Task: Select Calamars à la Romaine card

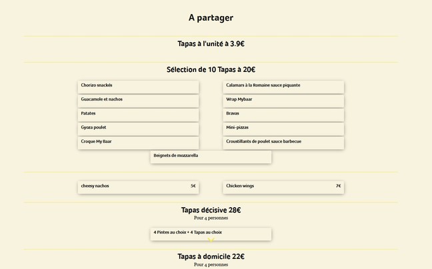Action: click(x=283, y=87)
